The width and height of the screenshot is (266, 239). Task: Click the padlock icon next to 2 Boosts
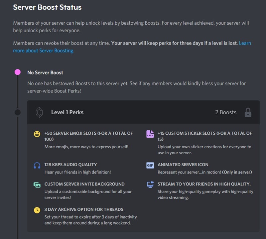coord(248,112)
